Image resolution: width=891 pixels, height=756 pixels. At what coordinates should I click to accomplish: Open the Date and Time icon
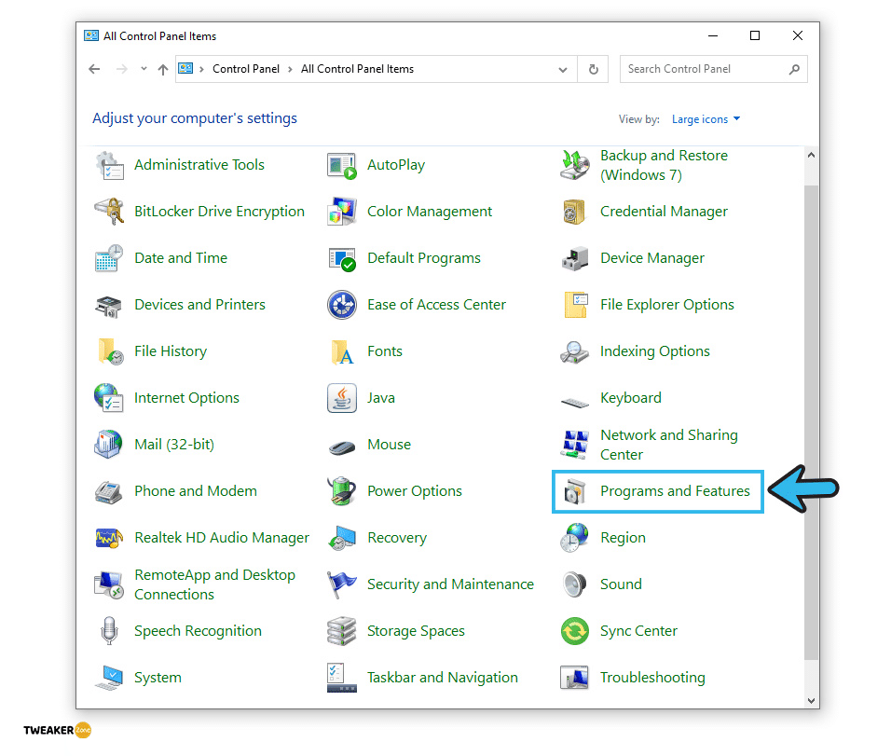point(109,258)
